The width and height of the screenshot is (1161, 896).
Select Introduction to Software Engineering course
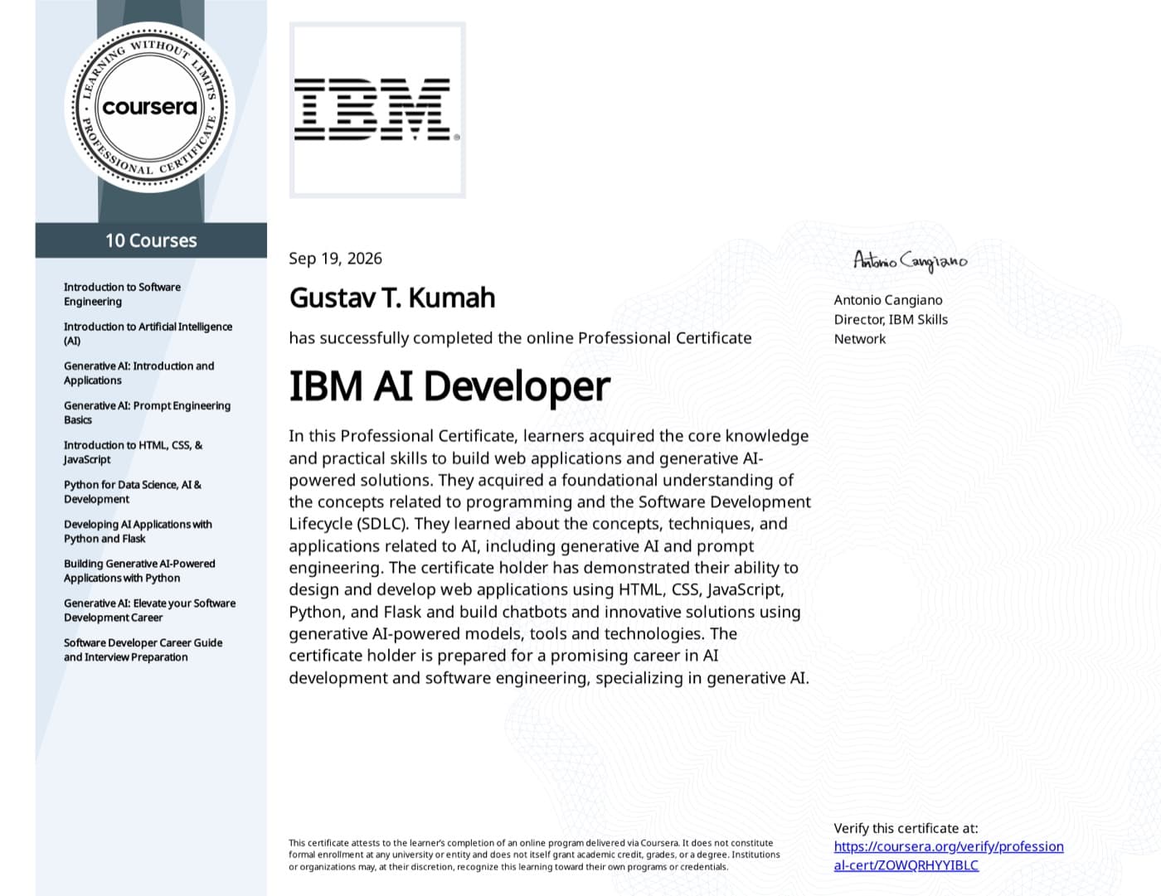point(122,294)
